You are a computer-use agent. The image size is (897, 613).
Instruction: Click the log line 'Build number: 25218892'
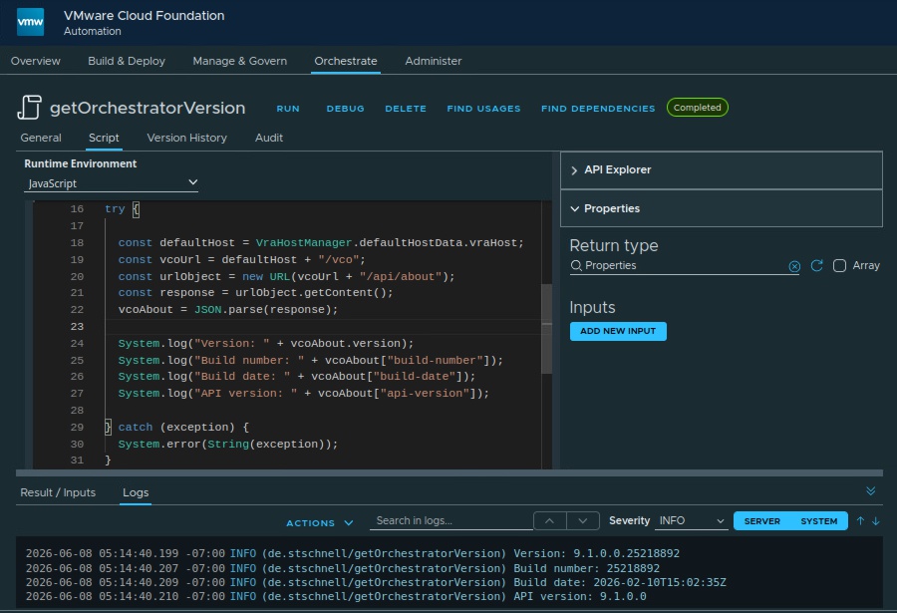tap(342, 568)
